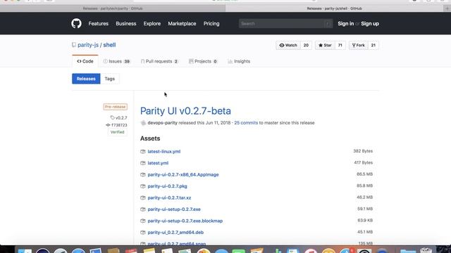This screenshot has height=253, width=451.
Task: Click the 382 Bytes size text
Action: click(363, 151)
